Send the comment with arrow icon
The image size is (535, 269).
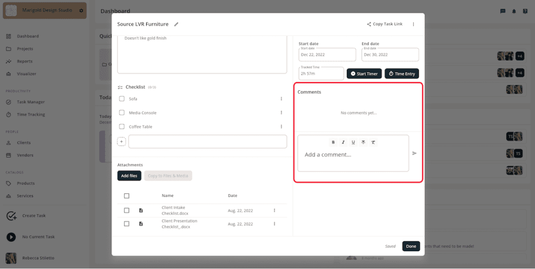[414, 153]
